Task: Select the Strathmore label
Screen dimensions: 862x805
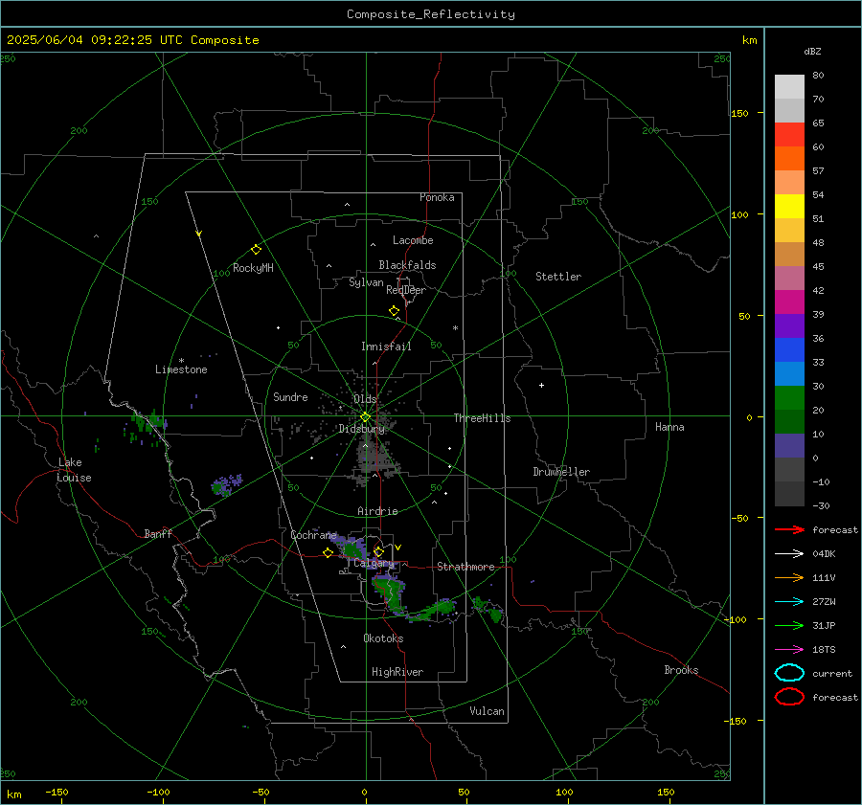Action: pos(465,567)
